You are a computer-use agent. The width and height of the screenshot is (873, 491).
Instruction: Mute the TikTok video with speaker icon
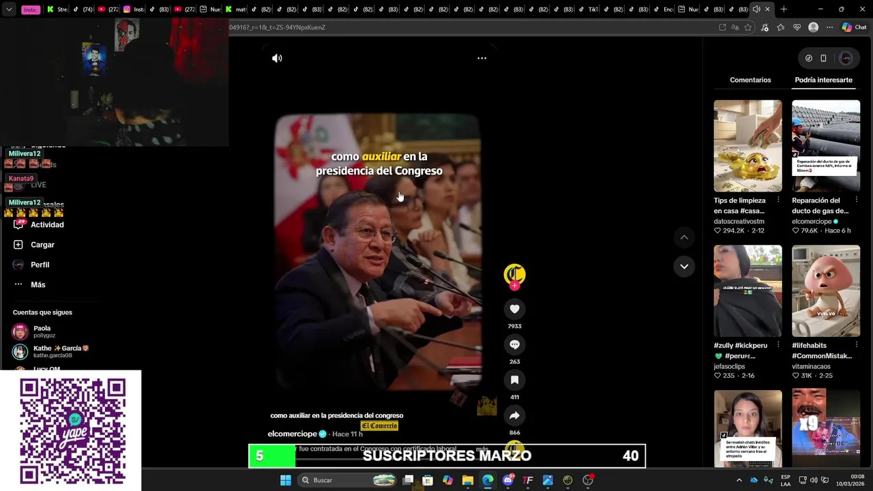tap(277, 58)
